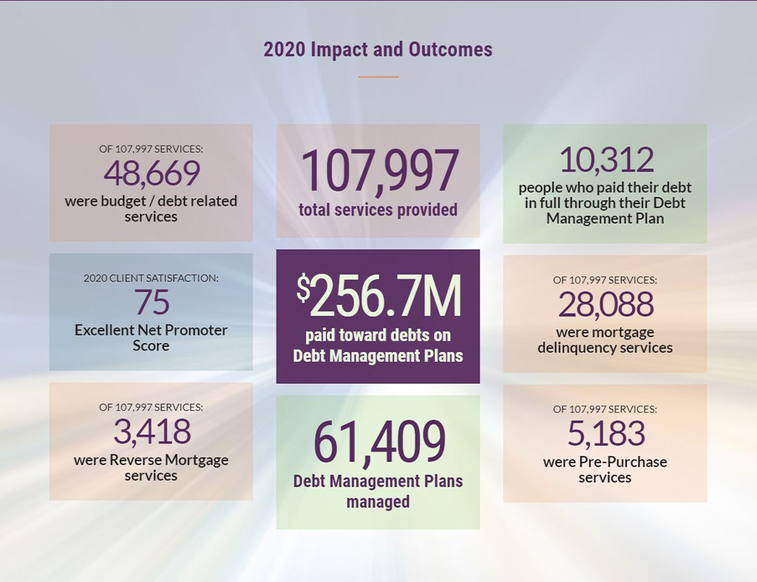Click "were budget / debt related services" caption
The height and width of the screenshot is (582, 757).
coord(151,208)
